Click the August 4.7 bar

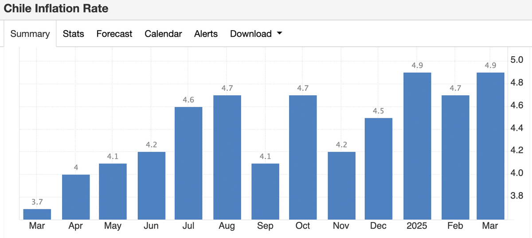pos(227,157)
